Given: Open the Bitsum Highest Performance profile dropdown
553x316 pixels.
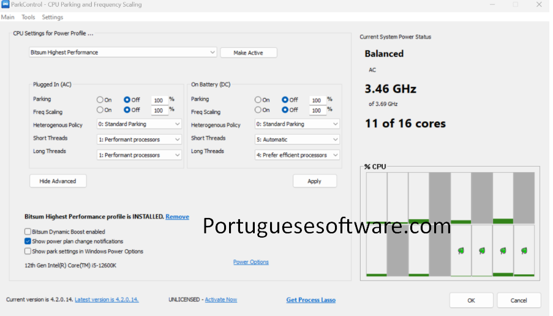Looking at the screenshot, I should click(x=122, y=53).
